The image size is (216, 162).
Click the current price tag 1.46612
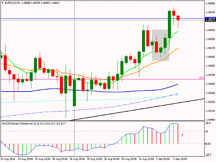coord(210,20)
